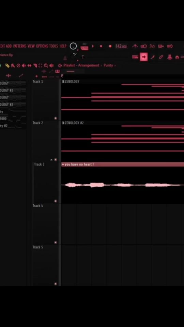Click the Play transport button
184x327 pixels.
(93, 46)
